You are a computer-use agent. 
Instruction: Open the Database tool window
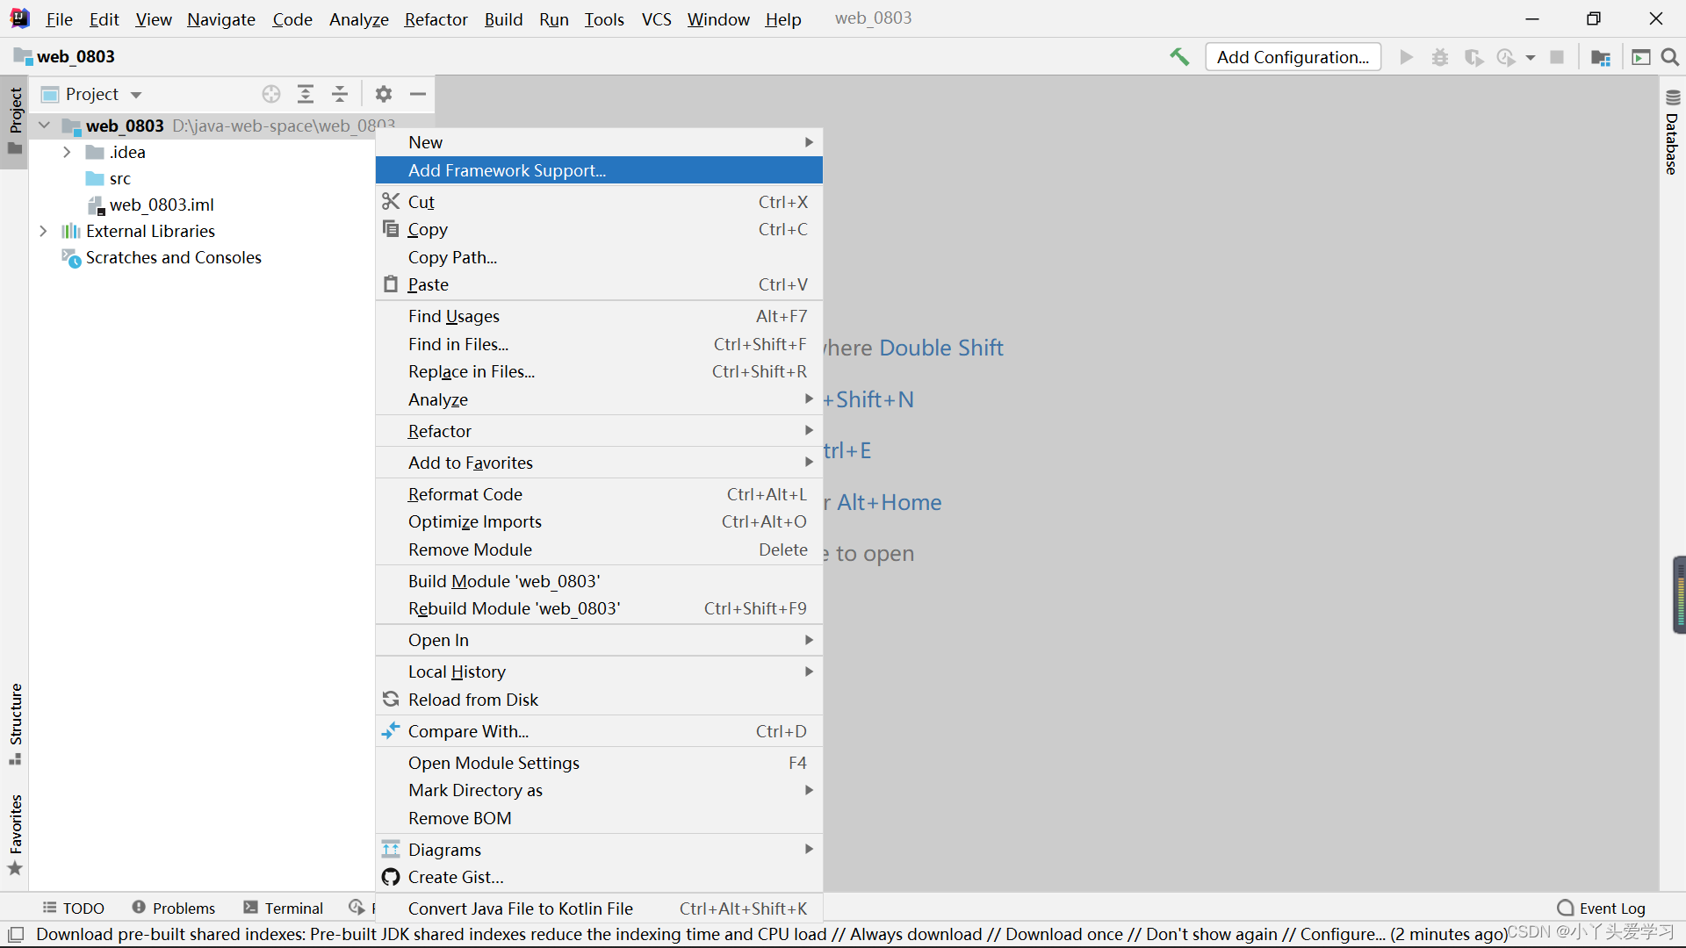[x=1672, y=132]
